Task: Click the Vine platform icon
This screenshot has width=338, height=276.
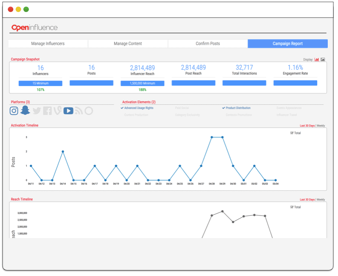Action: click(58, 111)
